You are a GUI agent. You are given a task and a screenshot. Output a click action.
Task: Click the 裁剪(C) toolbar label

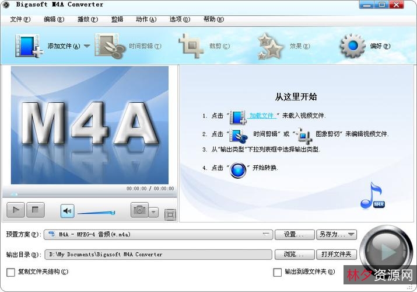(220, 46)
